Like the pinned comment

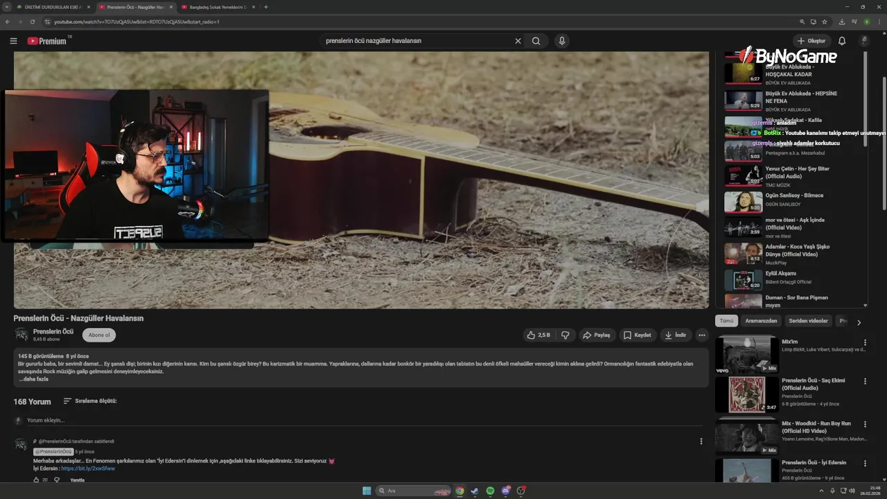[37, 480]
